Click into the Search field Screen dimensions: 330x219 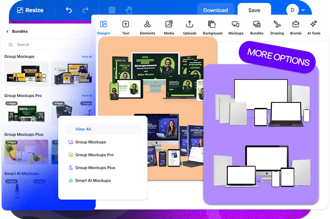(x=48, y=44)
